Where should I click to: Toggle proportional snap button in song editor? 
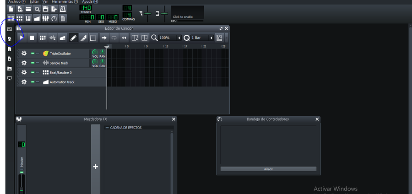click(x=219, y=38)
